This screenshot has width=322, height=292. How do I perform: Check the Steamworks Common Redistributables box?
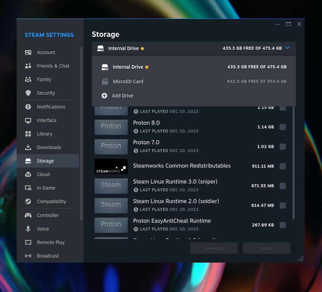[x=283, y=166]
